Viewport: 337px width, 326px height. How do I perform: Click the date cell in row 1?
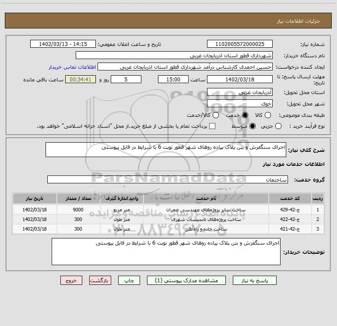point(35,210)
